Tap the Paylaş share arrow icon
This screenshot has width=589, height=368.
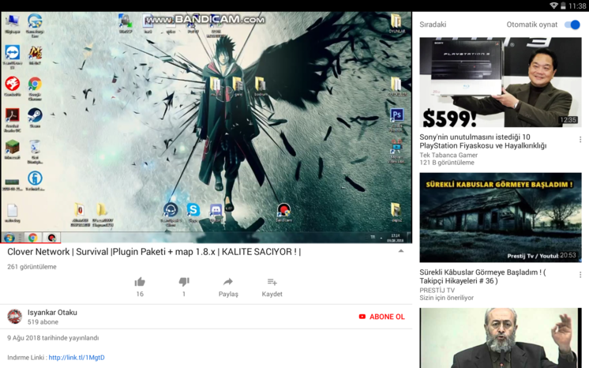click(228, 282)
